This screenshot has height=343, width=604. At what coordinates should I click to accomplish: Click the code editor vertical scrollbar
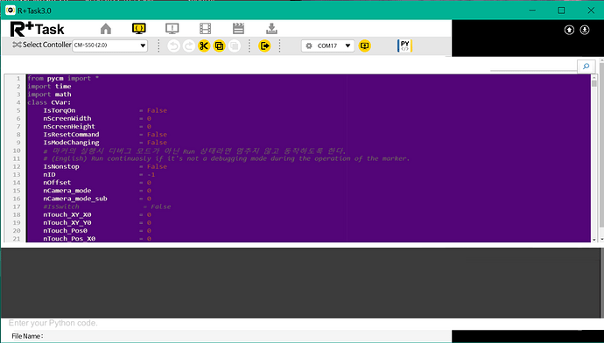tap(594, 158)
